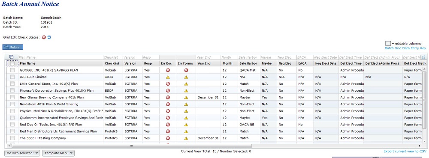Click the pop-out icon at grid's top-right corner

click(x=423, y=57)
